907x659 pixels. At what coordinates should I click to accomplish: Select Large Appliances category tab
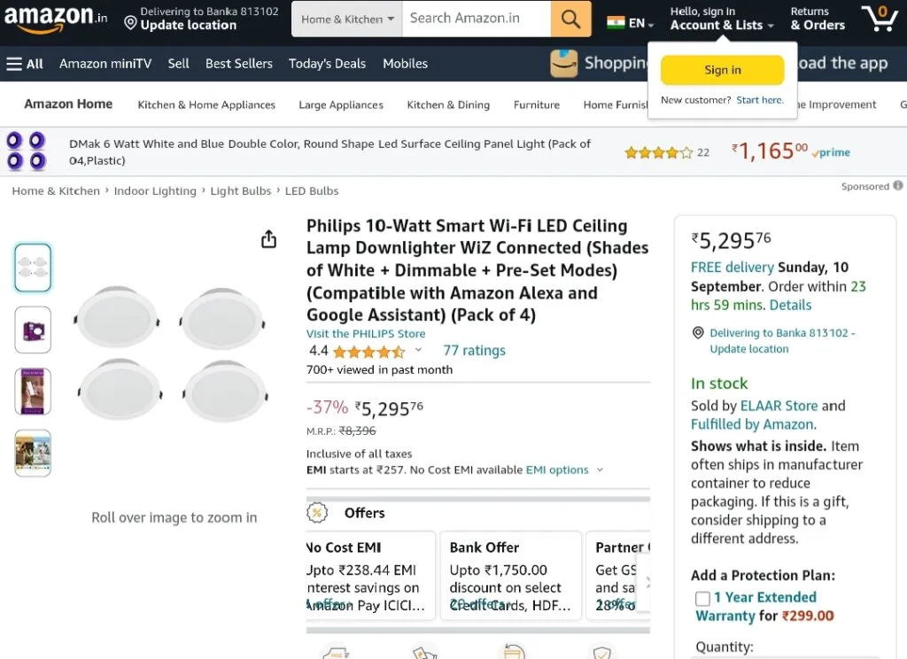point(341,105)
